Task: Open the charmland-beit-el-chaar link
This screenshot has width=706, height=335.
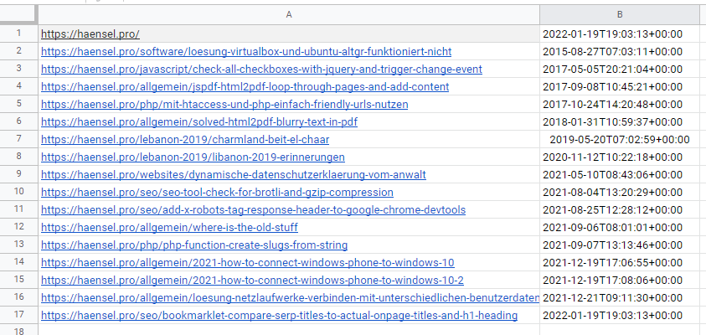Action: 185,140
